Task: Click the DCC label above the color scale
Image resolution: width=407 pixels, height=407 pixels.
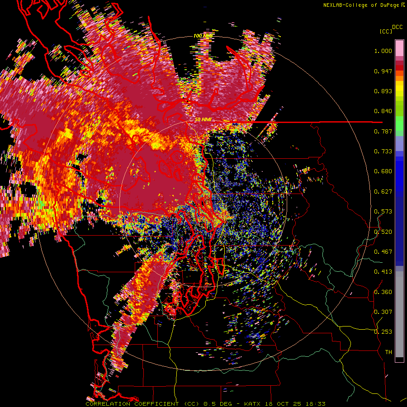Action: point(397,27)
